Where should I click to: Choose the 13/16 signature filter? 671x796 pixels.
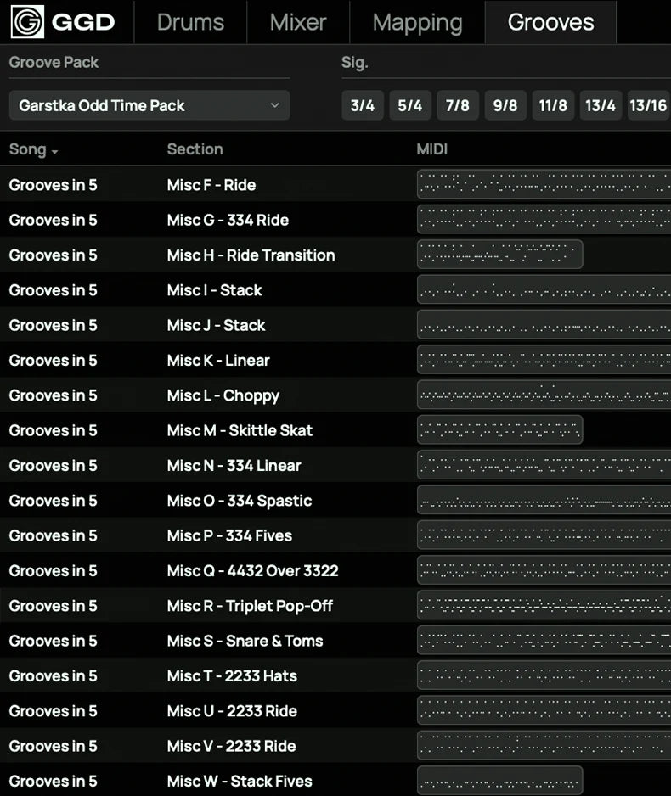click(648, 106)
